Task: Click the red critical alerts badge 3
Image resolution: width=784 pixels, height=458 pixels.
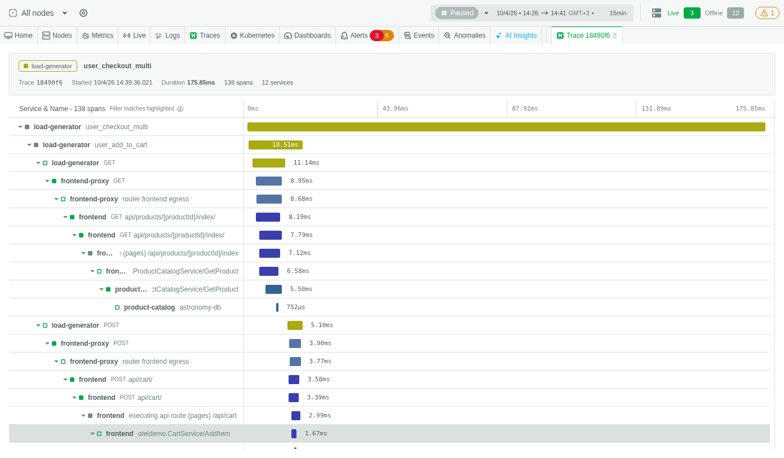Action: [377, 36]
